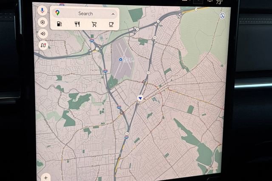
Task: Zoom in with the plus button
Action: tap(45, 177)
